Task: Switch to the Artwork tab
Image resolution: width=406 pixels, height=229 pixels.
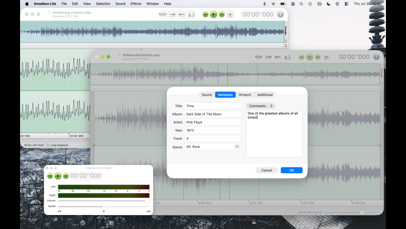Action: [x=245, y=95]
